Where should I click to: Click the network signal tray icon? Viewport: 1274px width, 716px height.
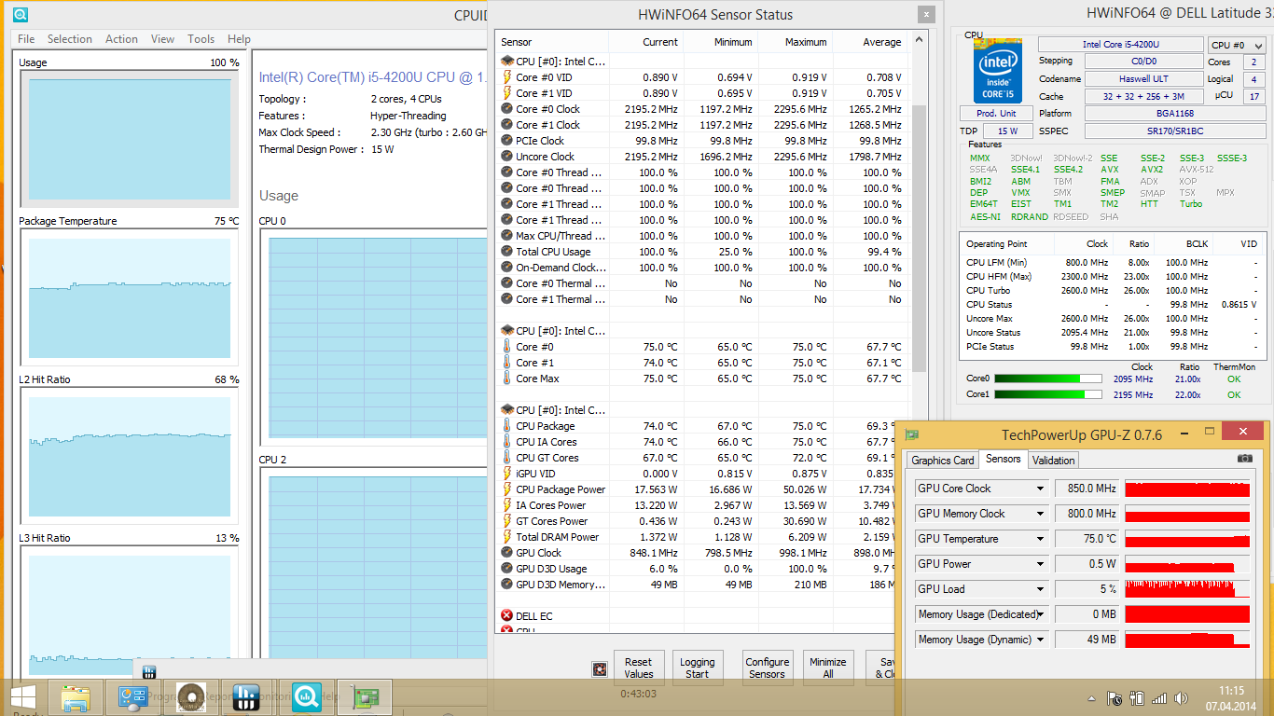pos(1159,698)
